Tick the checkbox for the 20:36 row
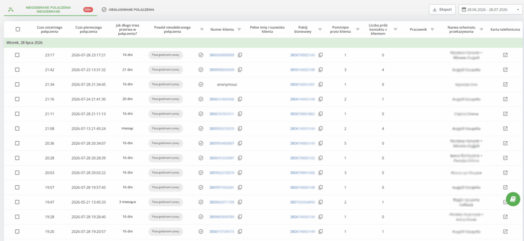The height and width of the screenshot is (241, 524). (17, 143)
